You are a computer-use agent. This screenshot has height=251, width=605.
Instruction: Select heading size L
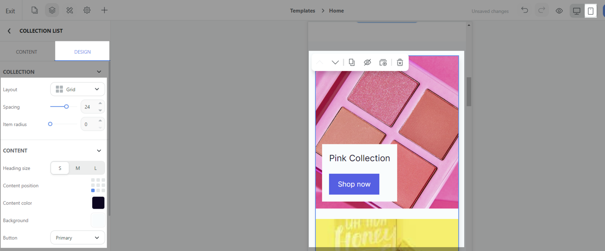(95, 168)
